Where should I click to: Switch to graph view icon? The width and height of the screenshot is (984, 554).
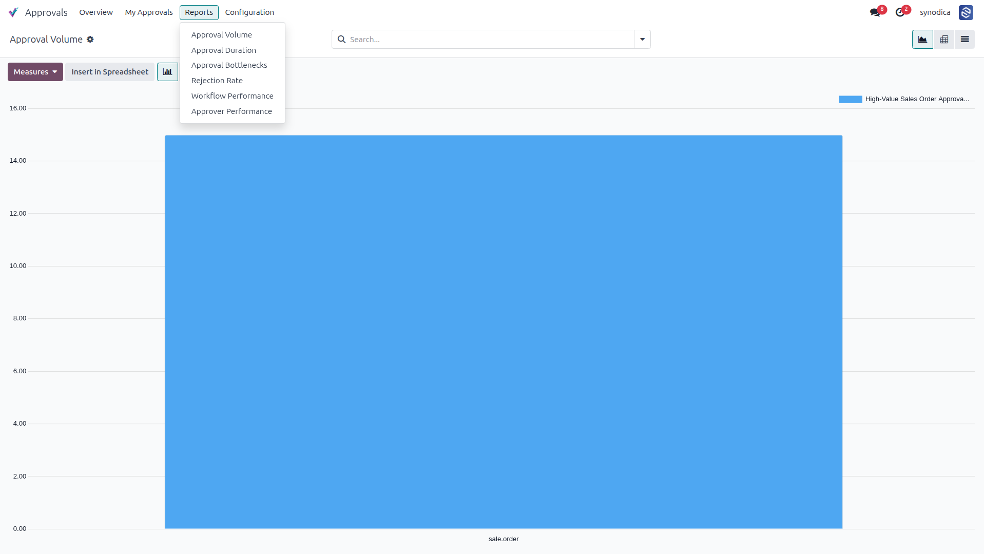pos(922,40)
